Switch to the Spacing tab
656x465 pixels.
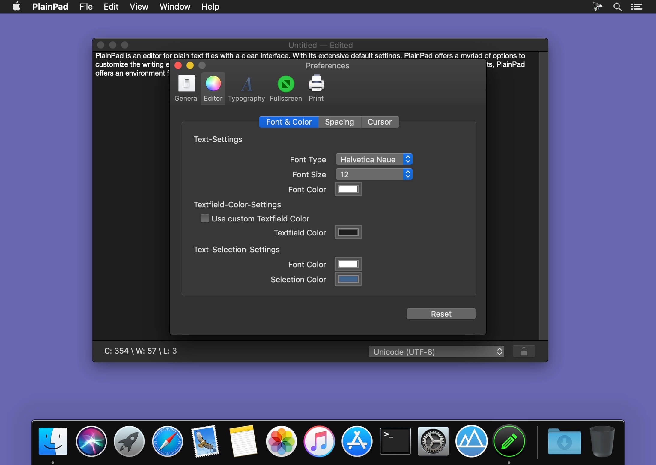(x=340, y=122)
